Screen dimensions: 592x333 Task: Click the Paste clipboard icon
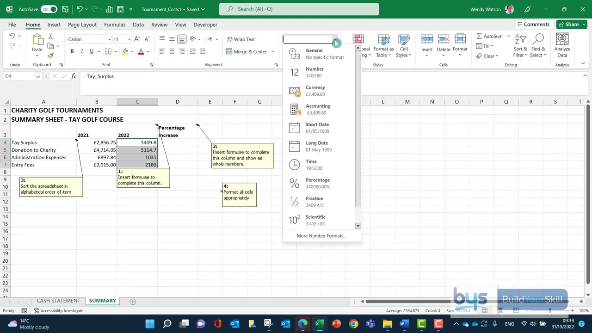(x=37, y=40)
